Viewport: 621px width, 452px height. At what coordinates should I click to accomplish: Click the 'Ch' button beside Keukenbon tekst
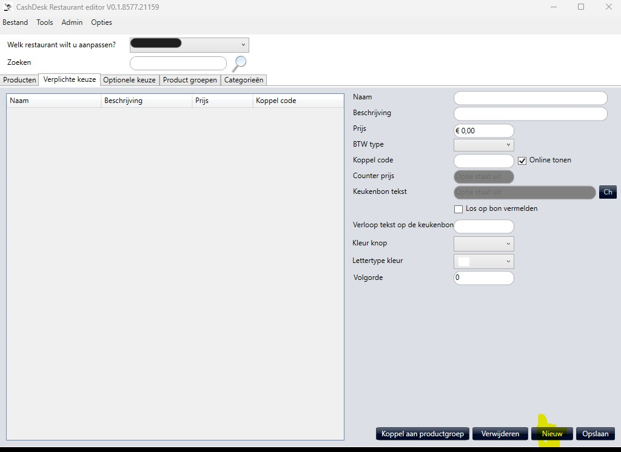(x=608, y=192)
